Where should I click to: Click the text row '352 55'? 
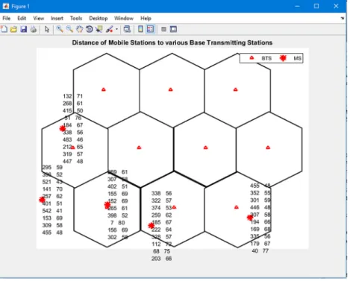tap(260, 193)
